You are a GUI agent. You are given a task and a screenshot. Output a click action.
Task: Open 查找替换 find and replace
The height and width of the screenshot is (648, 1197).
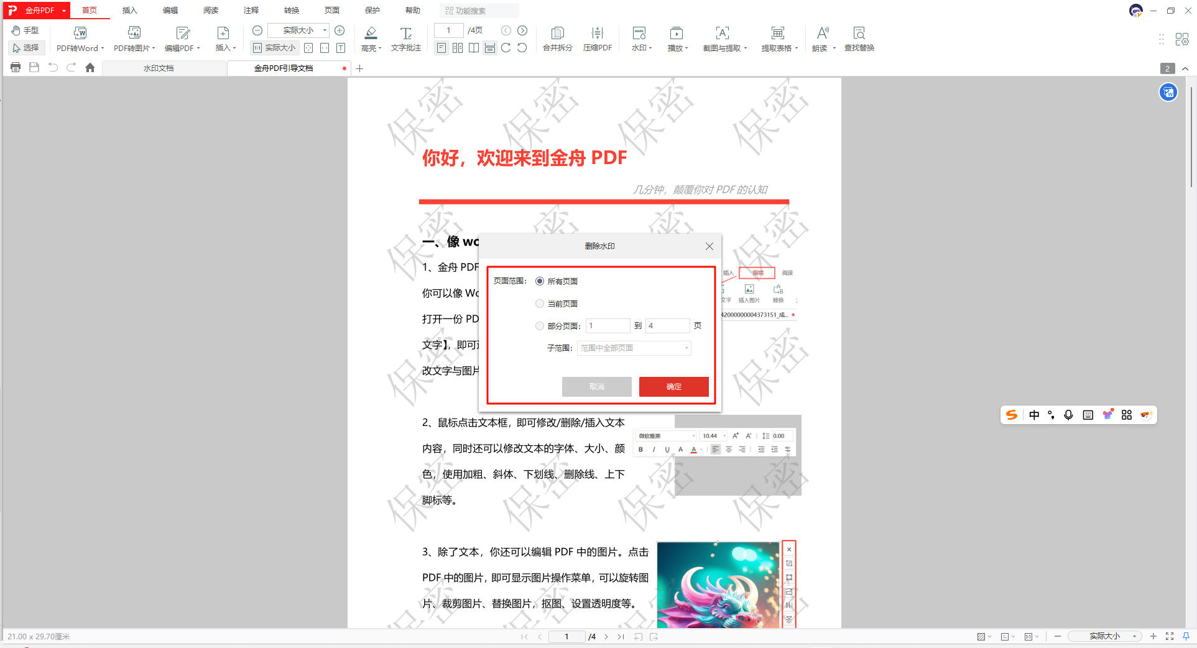[x=859, y=39]
